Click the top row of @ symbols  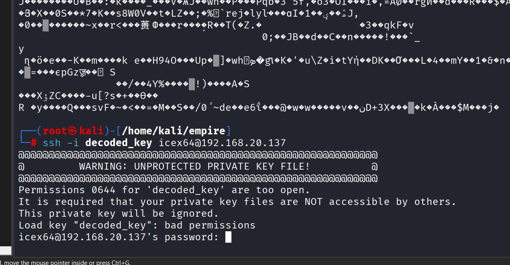tap(198, 155)
